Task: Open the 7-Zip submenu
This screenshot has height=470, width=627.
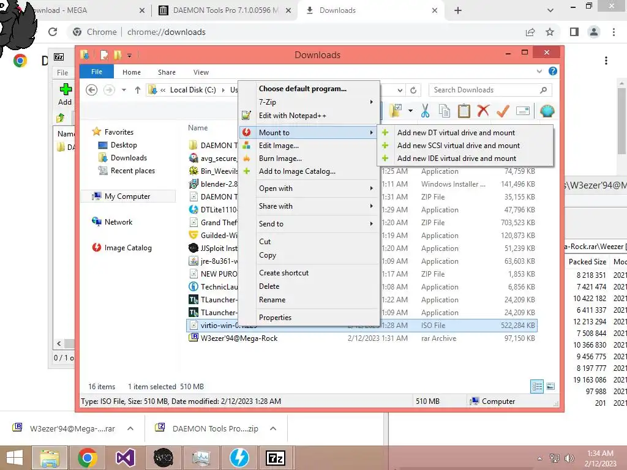Action: pos(309,102)
